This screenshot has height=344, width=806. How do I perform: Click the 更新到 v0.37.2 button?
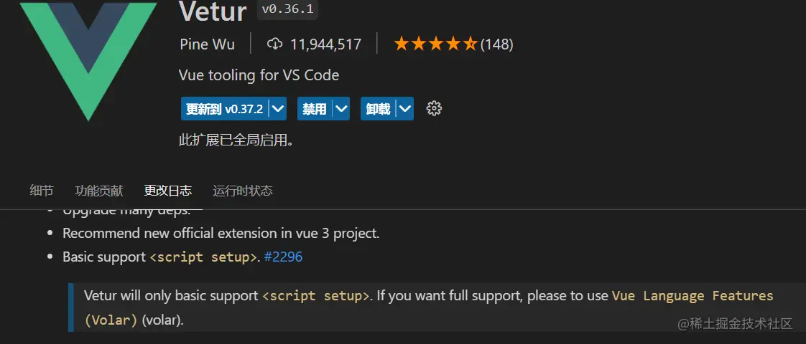pyautogui.click(x=224, y=109)
